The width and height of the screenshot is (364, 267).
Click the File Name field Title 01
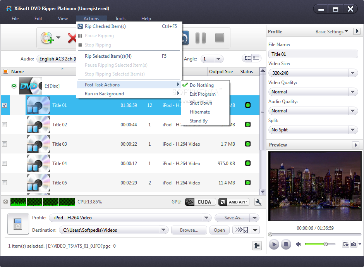click(313, 54)
